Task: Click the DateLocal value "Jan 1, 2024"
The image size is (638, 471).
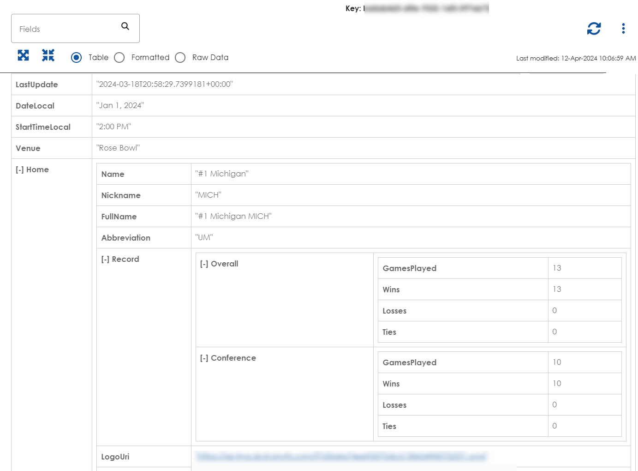Action: tap(120, 106)
